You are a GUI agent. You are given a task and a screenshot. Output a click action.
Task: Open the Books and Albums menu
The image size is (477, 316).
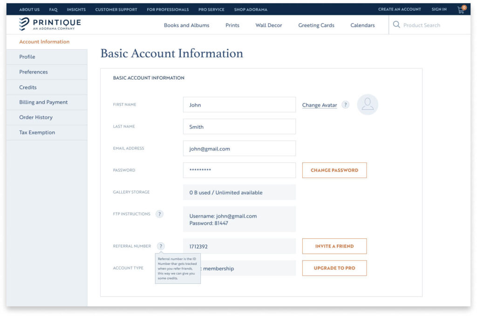point(186,26)
